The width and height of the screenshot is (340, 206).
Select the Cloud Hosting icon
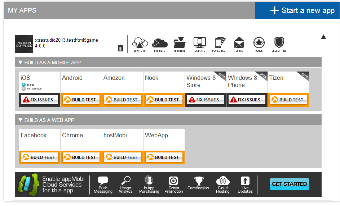point(223,184)
